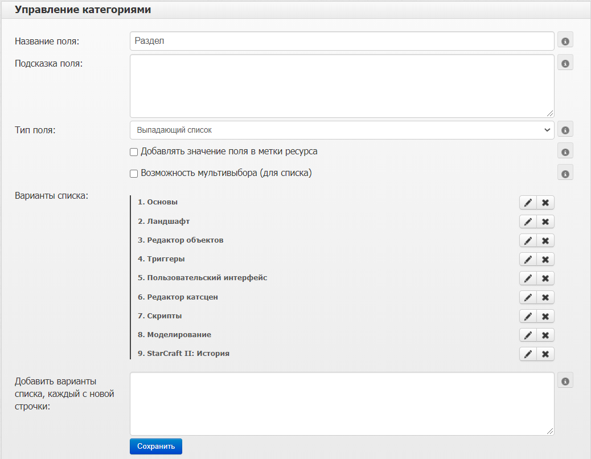Edit the "Пользовательский интерфейс" option
This screenshot has width=591, height=459.
point(528,278)
